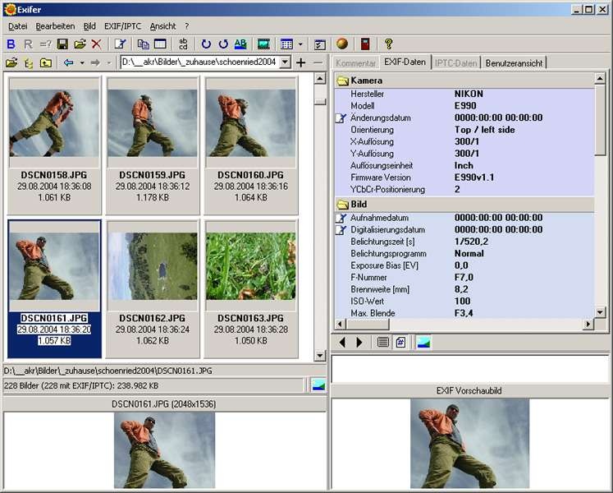Click edit icon next to Aufnahmedatum

tap(341, 218)
